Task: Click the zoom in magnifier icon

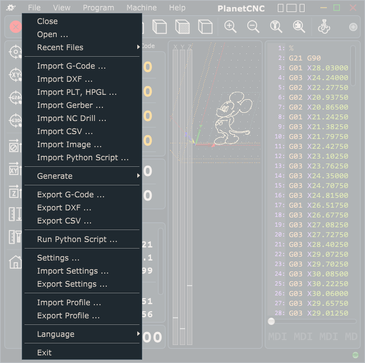Action: click(x=230, y=27)
